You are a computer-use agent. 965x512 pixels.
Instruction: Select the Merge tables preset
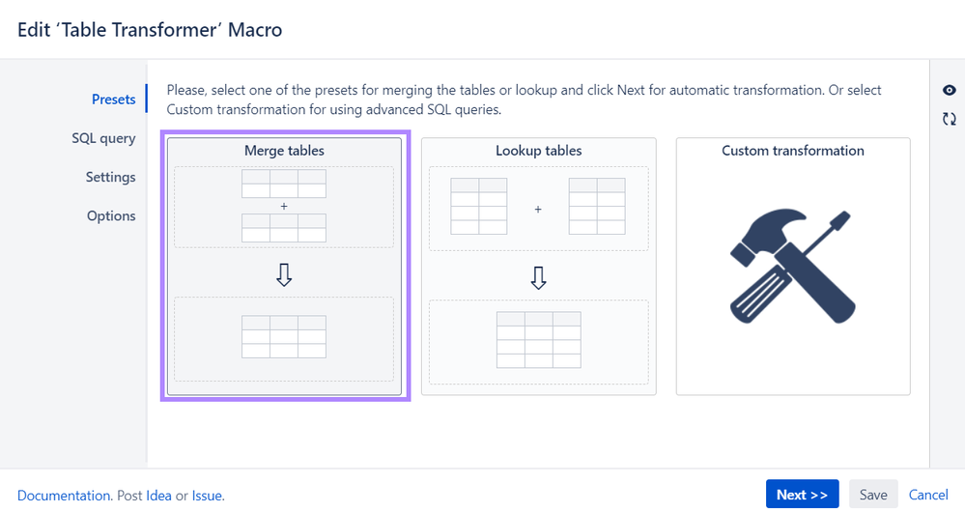coord(284,266)
